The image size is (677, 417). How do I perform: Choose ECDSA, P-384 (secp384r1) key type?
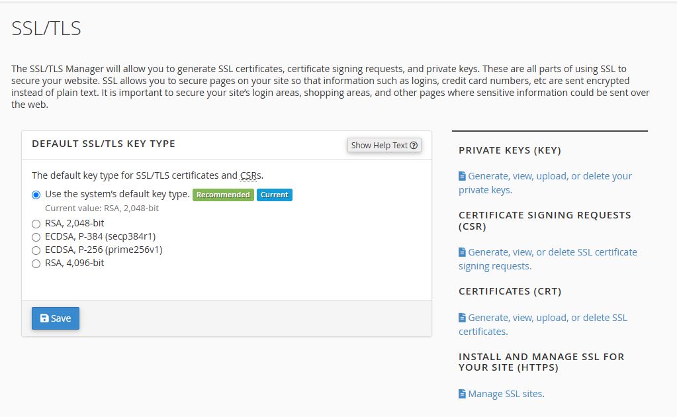(36, 237)
